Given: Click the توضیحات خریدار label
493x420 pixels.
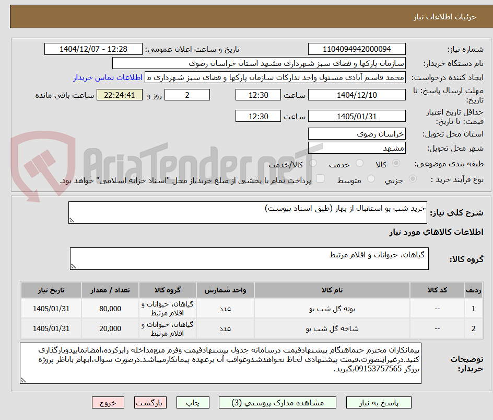Looking at the screenshot, I should [x=466, y=364].
